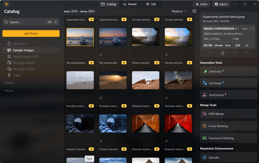Viewport: 259px width, 163px height.
Task: Expand the Albums section
Action: [x=9, y=91]
